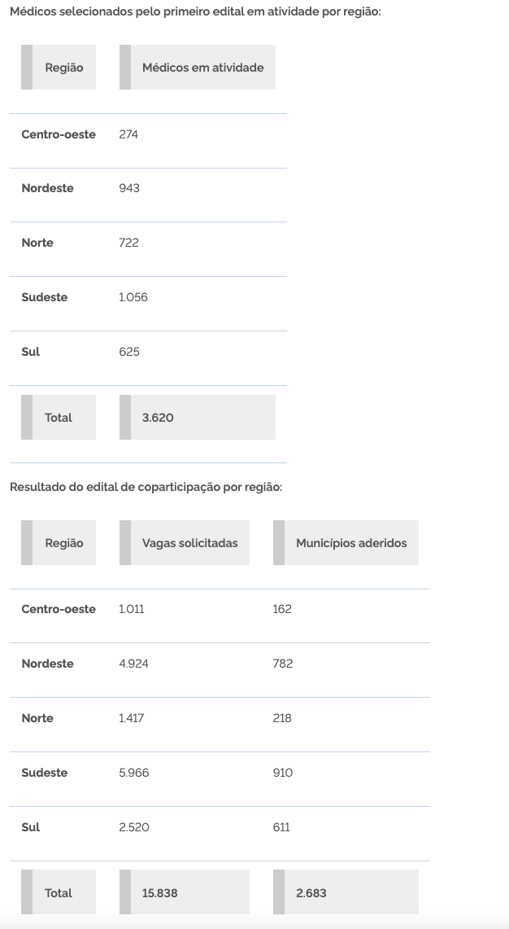Select the 782 municípios aderidos cell
The height and width of the screenshot is (929, 509).
tap(283, 664)
